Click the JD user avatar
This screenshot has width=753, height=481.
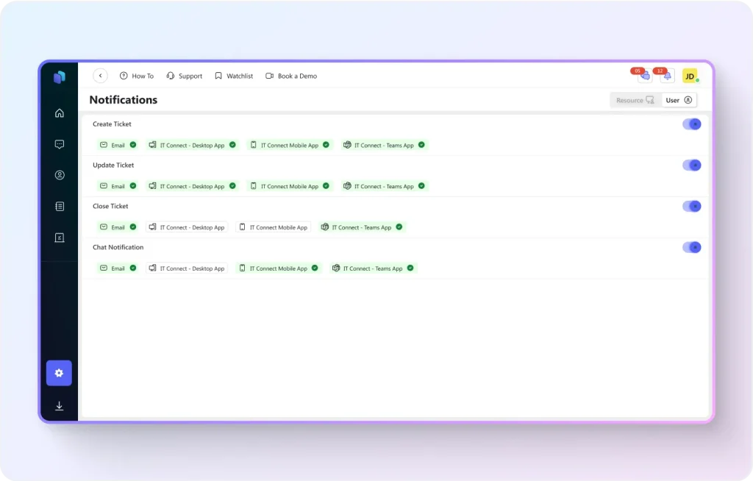[690, 76]
